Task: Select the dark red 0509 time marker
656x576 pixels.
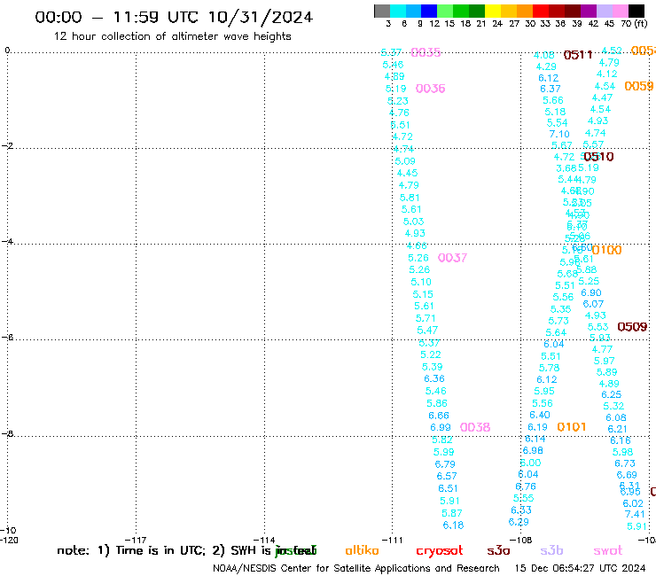Action: (x=632, y=327)
